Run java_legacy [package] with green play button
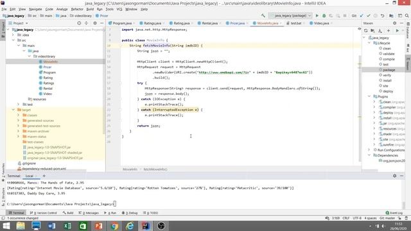This screenshot has width=411, height=231. pos(317,15)
